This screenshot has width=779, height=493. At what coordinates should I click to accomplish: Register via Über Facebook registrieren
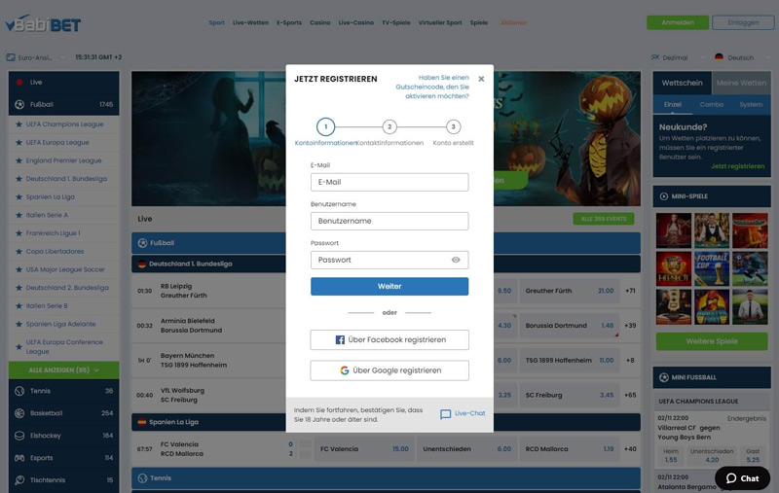(x=389, y=339)
